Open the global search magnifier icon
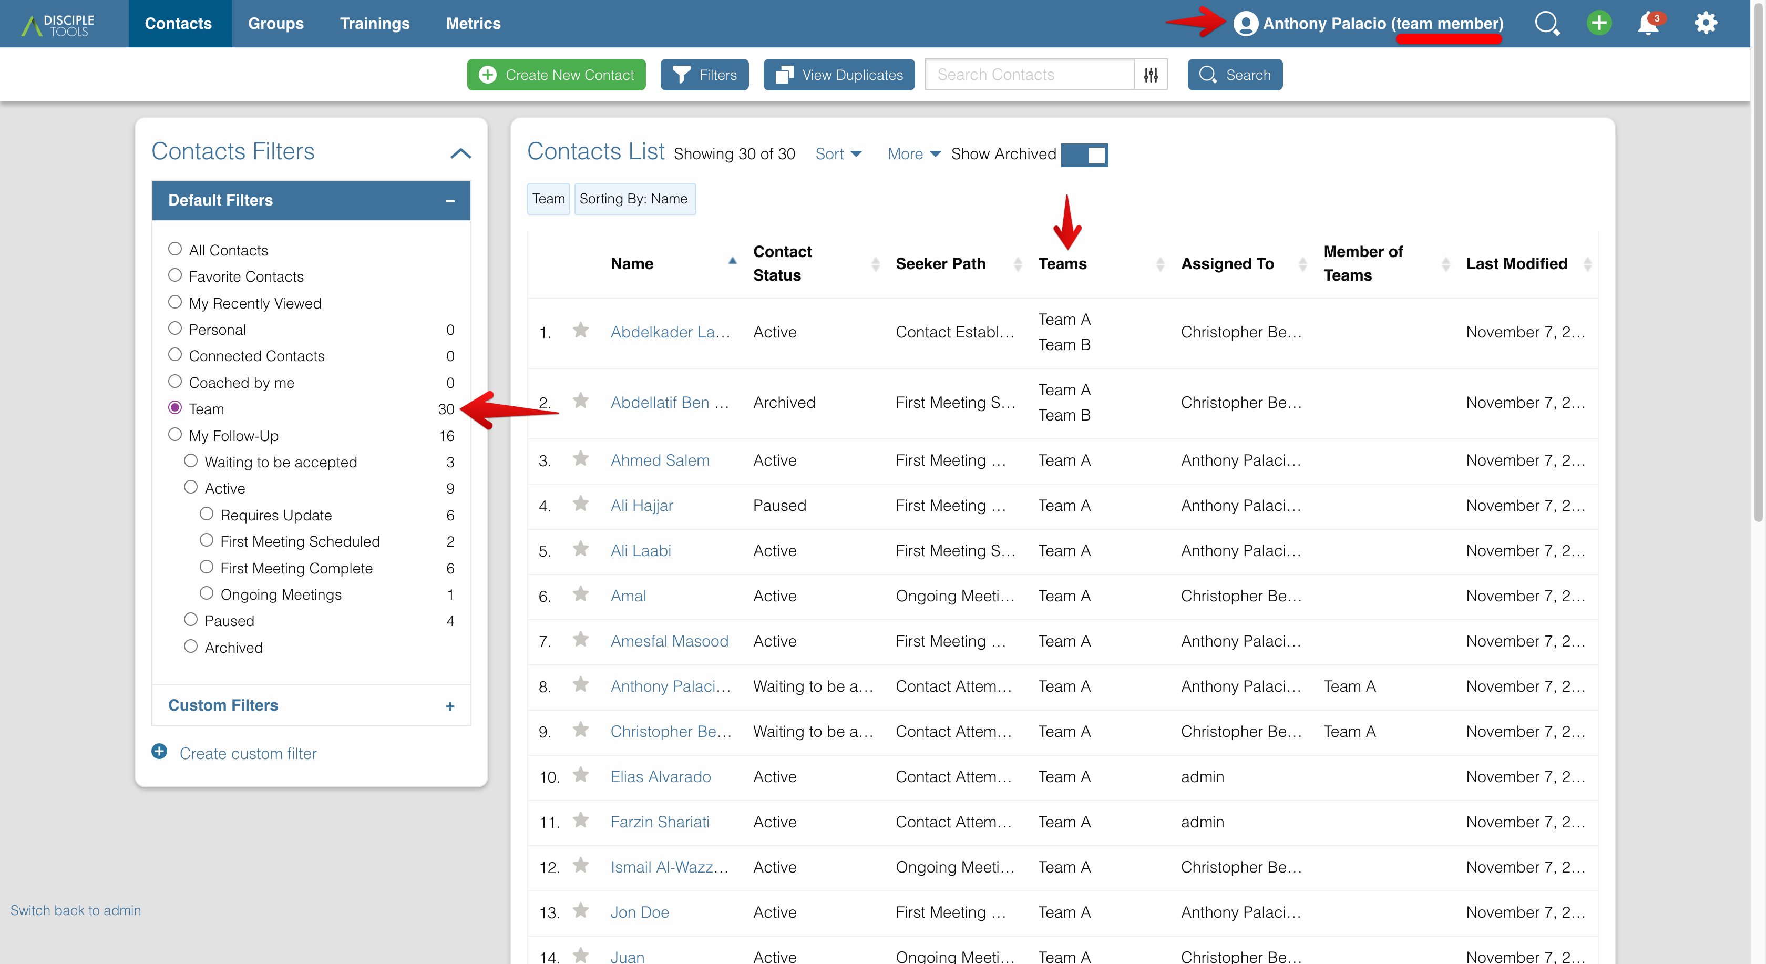The height and width of the screenshot is (964, 1766). point(1547,23)
